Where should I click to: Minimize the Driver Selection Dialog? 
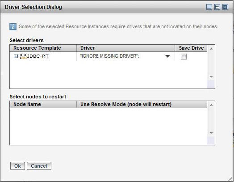pyautogui.click(x=209, y=7)
